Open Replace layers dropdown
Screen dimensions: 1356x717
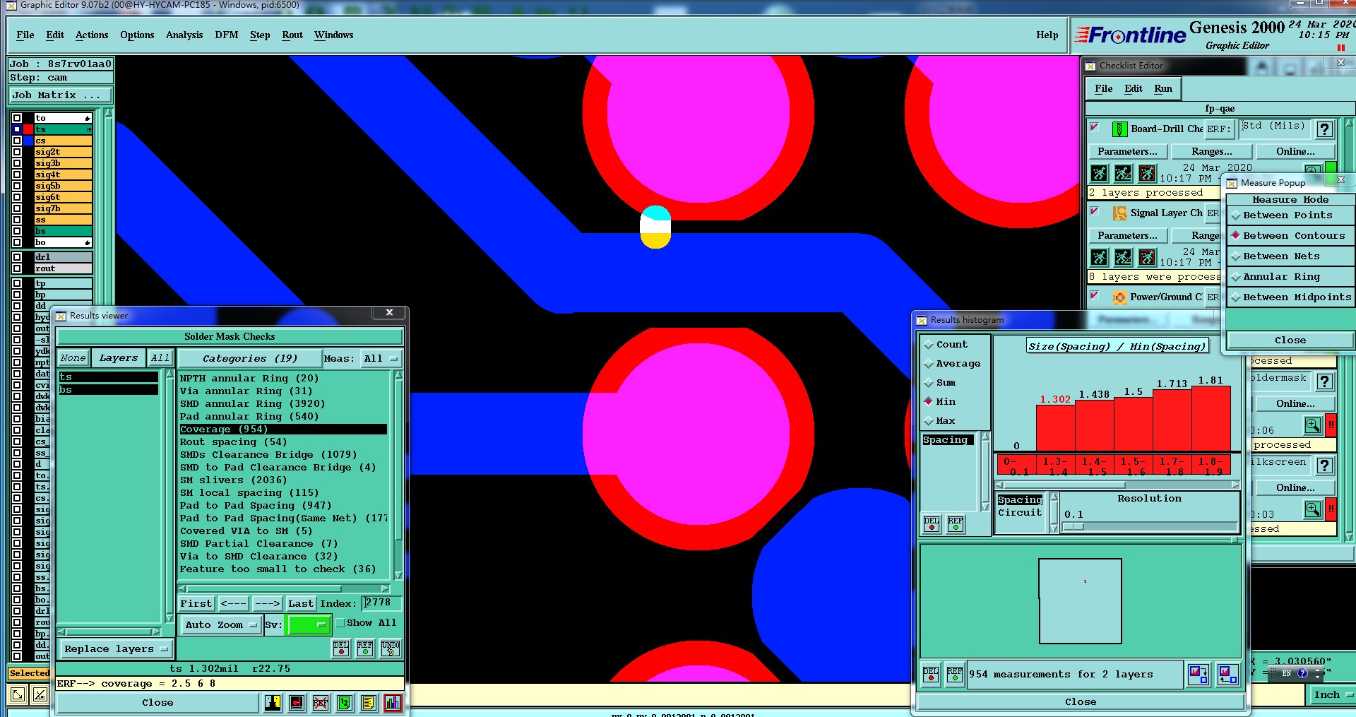coord(116,648)
